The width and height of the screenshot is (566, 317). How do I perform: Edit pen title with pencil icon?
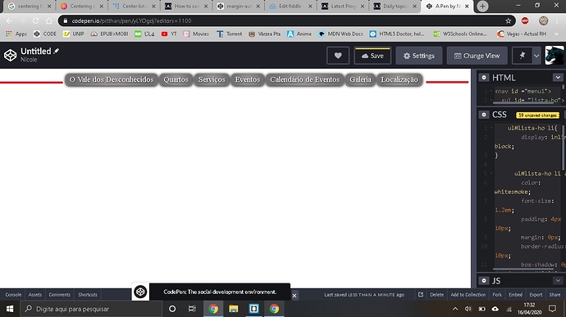pyautogui.click(x=57, y=52)
